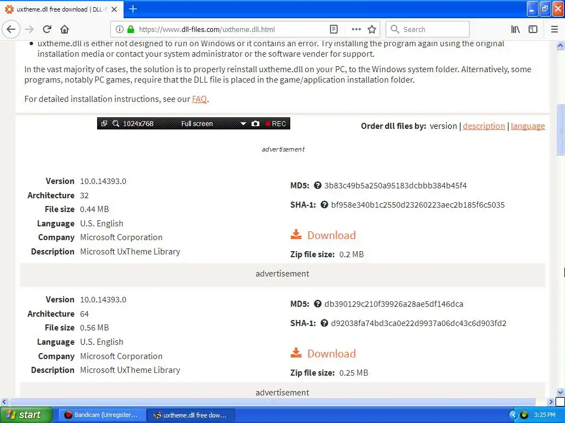Show the sidebars panel

pyautogui.click(x=533, y=30)
